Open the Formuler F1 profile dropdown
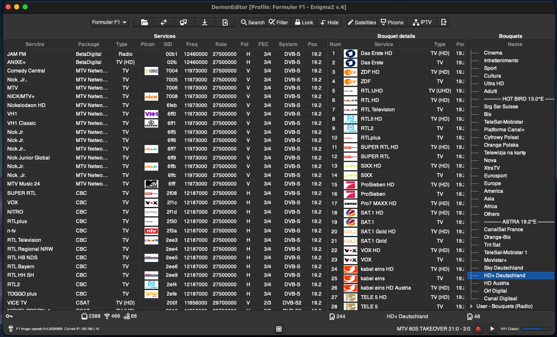This screenshot has height=337, width=557. pyautogui.click(x=110, y=22)
